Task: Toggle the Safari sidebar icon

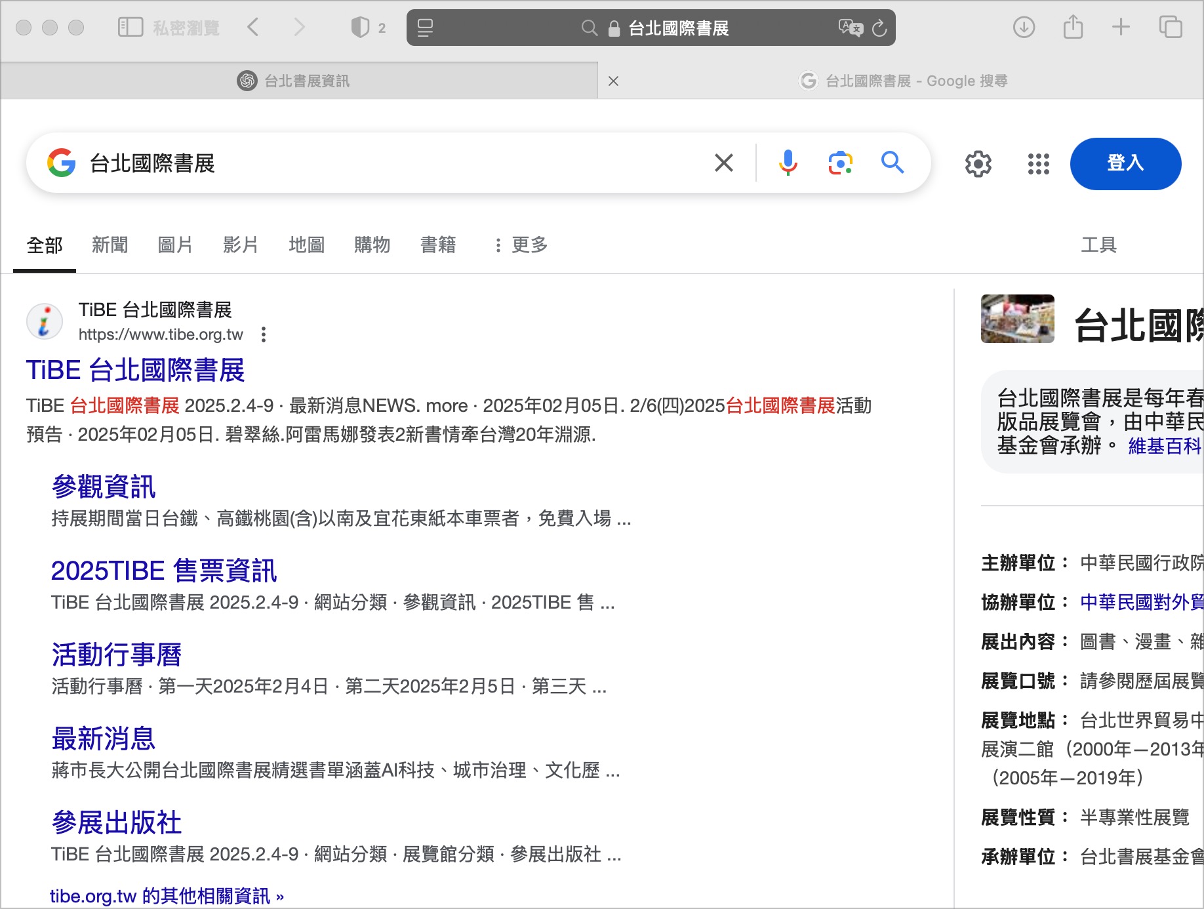Action: 130,27
